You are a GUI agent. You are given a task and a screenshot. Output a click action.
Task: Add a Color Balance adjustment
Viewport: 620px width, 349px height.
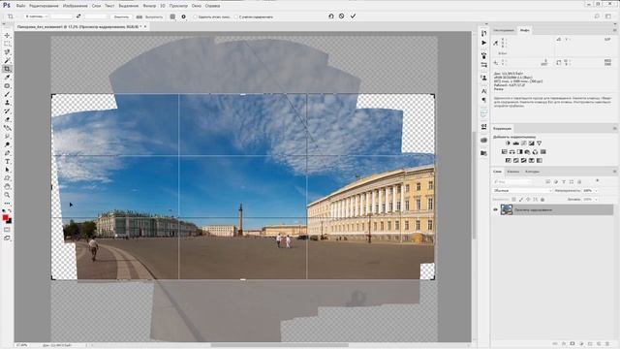(512, 152)
